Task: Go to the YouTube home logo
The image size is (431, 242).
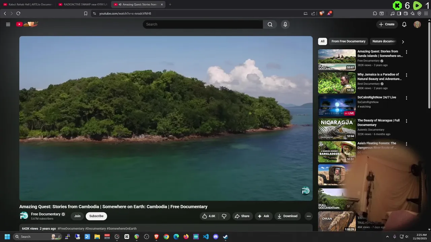Action: (x=27, y=24)
